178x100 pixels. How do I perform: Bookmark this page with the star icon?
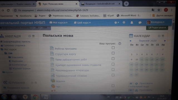click(x=159, y=10)
